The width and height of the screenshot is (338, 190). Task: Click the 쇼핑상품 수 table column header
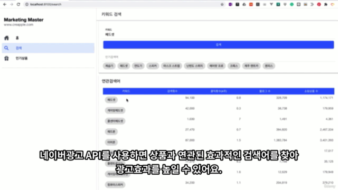pos(311,91)
